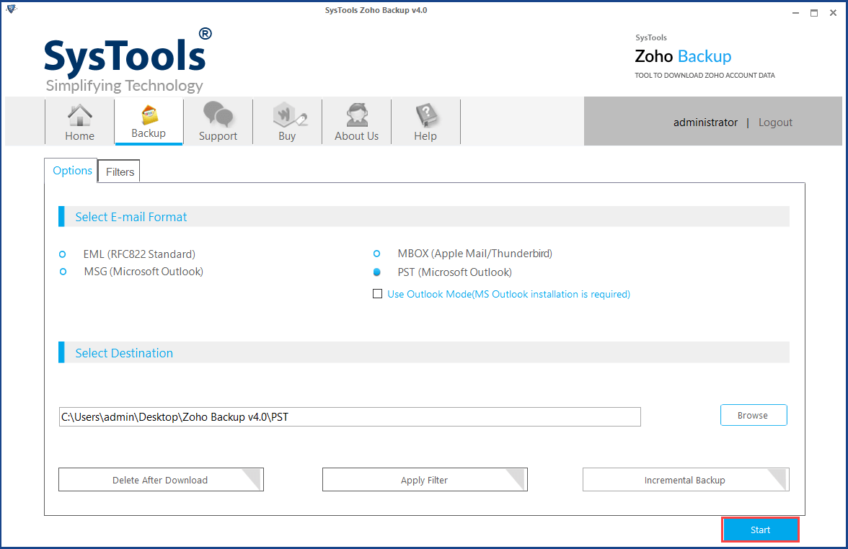This screenshot has height=549, width=848.
Task: Click the SysTools app icon in title bar
Action: click(12, 9)
